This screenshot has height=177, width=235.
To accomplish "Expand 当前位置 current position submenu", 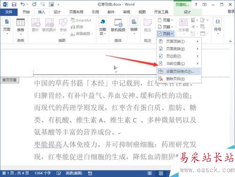I will click(179, 64).
